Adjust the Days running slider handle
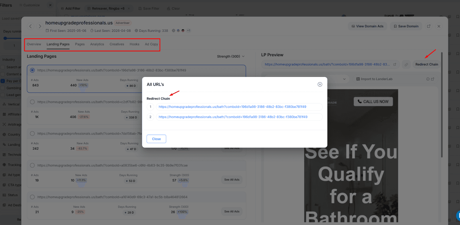 pos(5,38)
